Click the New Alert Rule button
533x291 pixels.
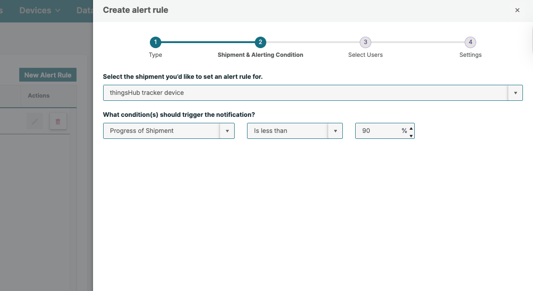point(48,75)
